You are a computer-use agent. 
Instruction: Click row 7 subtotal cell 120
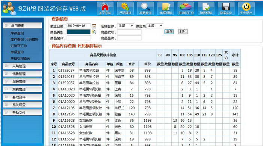click(235, 108)
